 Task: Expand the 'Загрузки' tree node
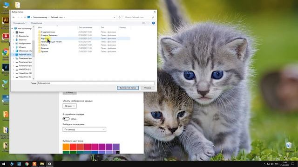[x=14, y=40]
